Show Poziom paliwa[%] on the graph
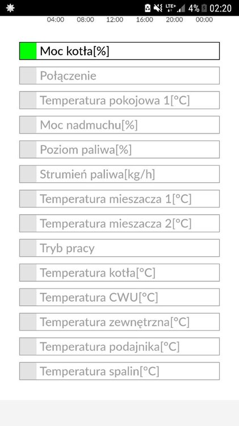Viewport: 239px width, 426px height. [x=119, y=149]
